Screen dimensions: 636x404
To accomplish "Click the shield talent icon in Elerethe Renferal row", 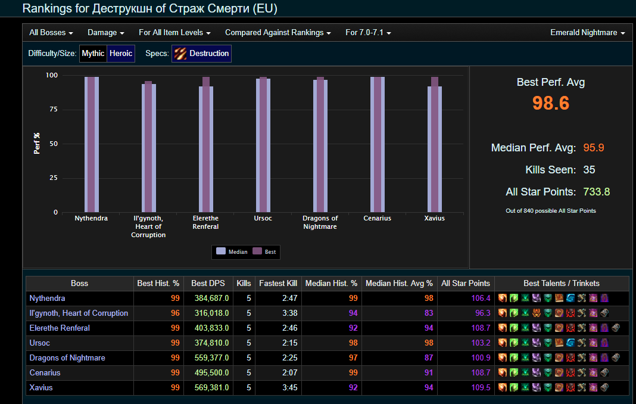I will tap(559, 328).
